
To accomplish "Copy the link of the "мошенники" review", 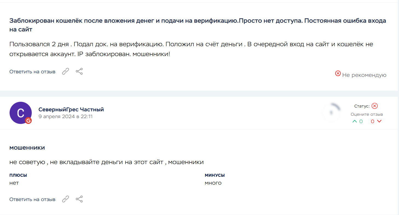I will [65, 199].
